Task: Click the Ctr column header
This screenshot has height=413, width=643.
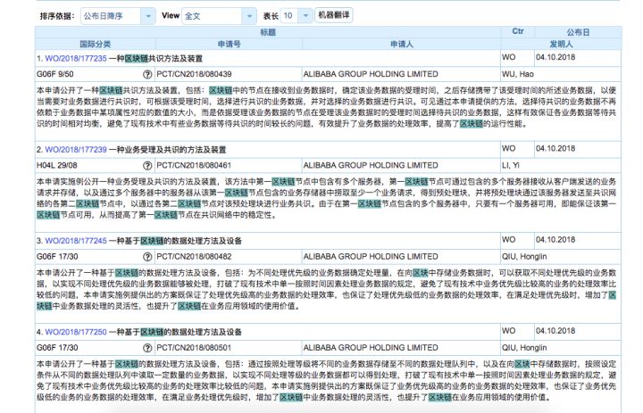Action: tap(517, 31)
